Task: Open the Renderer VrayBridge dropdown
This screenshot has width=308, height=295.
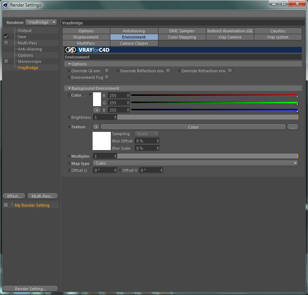Action: pyautogui.click(x=41, y=22)
